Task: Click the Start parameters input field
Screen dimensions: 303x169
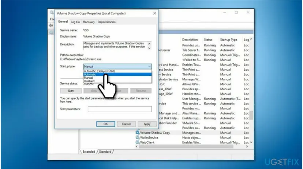Action: [120, 109]
